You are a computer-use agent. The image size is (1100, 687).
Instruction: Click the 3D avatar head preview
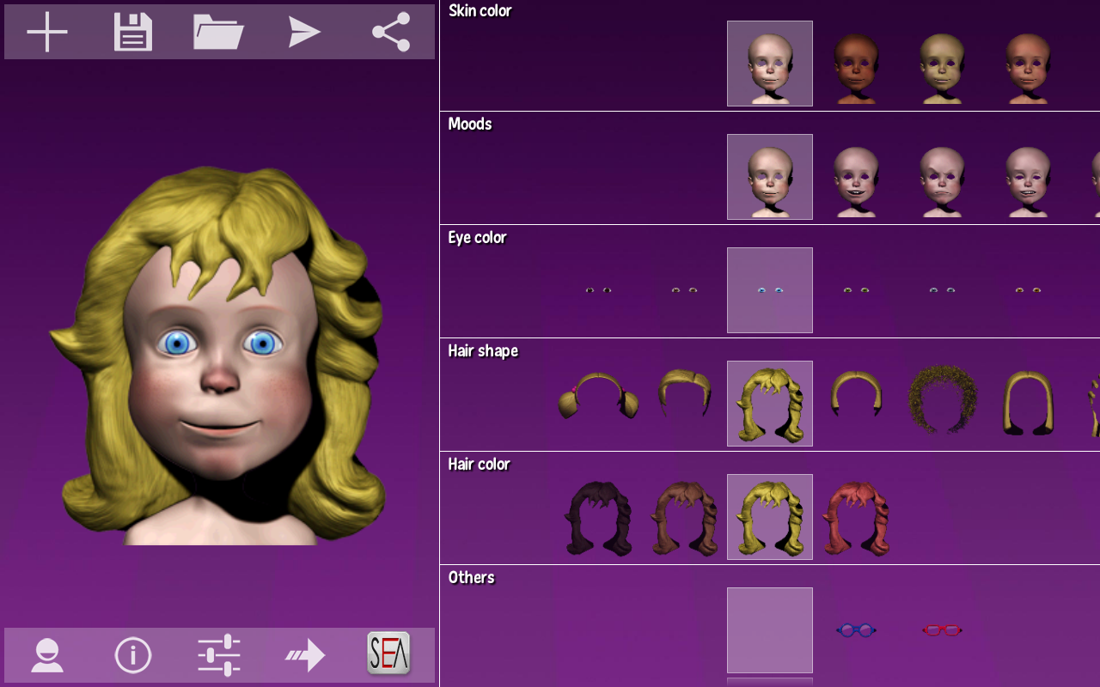(219, 356)
